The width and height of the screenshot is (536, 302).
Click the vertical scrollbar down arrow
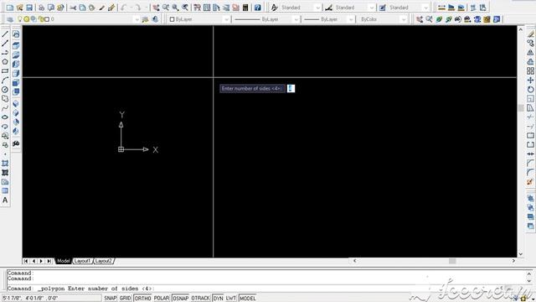point(521,254)
